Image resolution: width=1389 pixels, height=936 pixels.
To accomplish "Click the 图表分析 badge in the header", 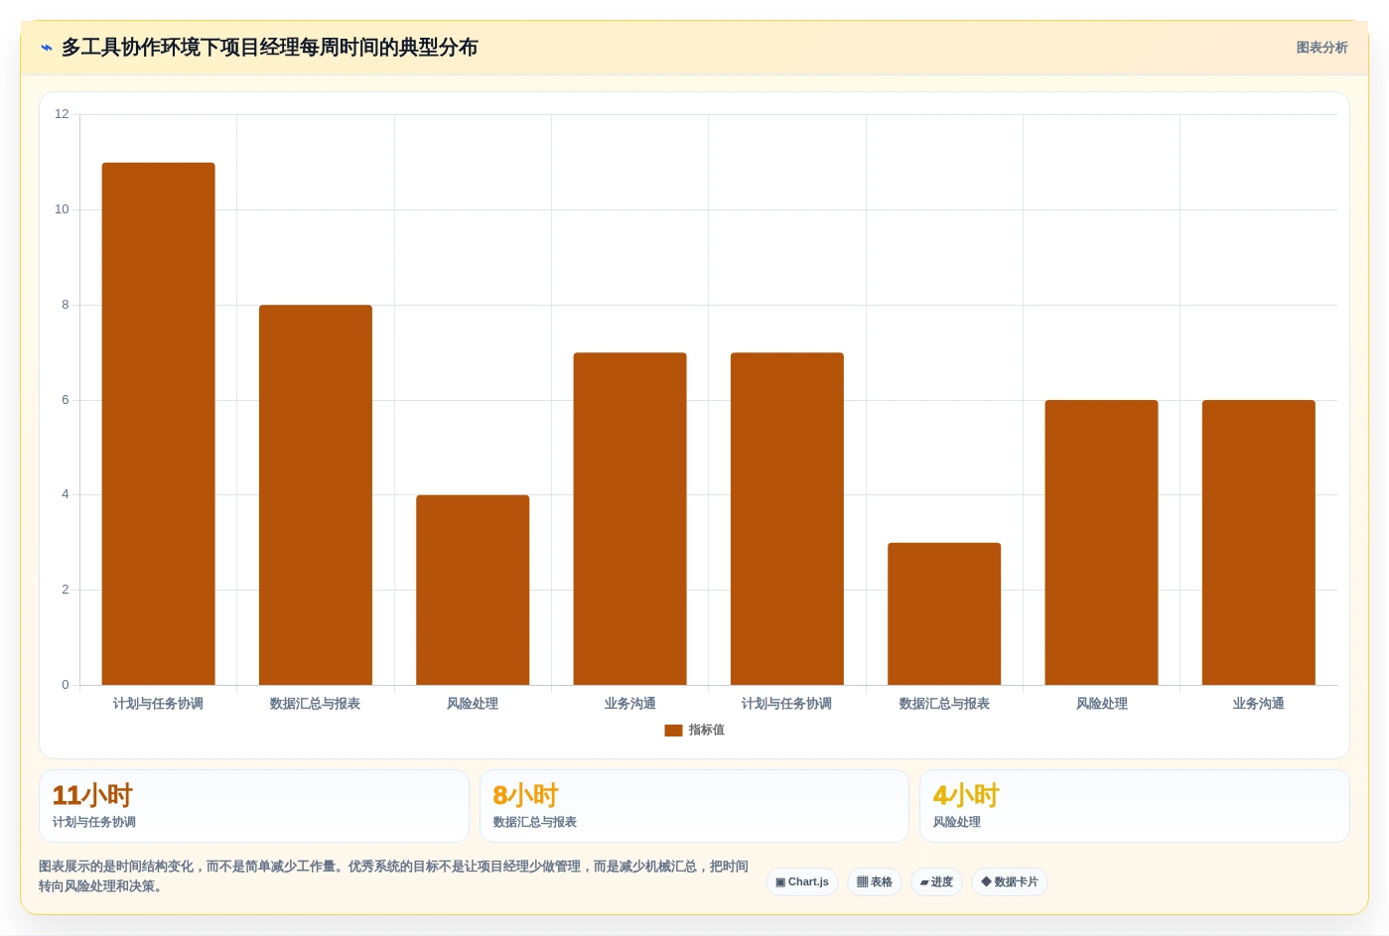I will 1321,48.
